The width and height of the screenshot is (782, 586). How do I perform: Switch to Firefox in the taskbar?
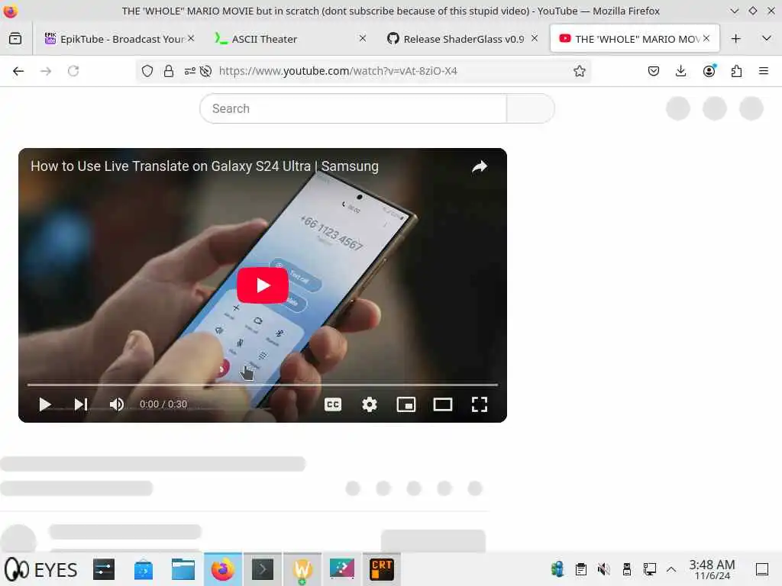pyautogui.click(x=223, y=569)
